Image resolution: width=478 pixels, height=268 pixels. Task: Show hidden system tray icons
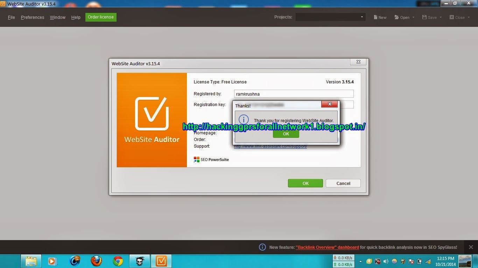[360, 261]
